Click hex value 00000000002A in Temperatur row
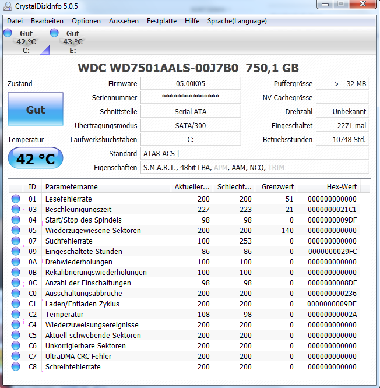380x388 pixels. (332, 314)
